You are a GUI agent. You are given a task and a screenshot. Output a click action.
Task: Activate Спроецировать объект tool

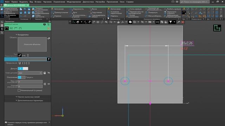pos(97,16)
